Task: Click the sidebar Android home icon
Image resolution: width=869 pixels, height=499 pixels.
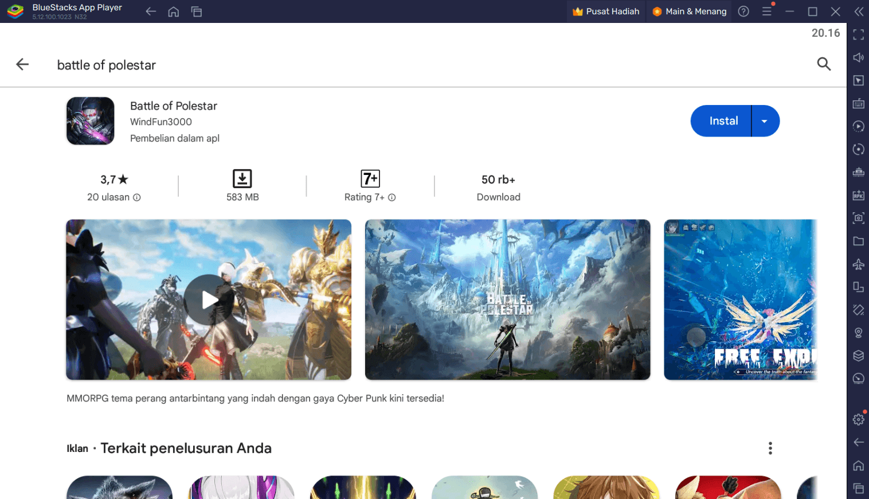Action: pos(858,465)
